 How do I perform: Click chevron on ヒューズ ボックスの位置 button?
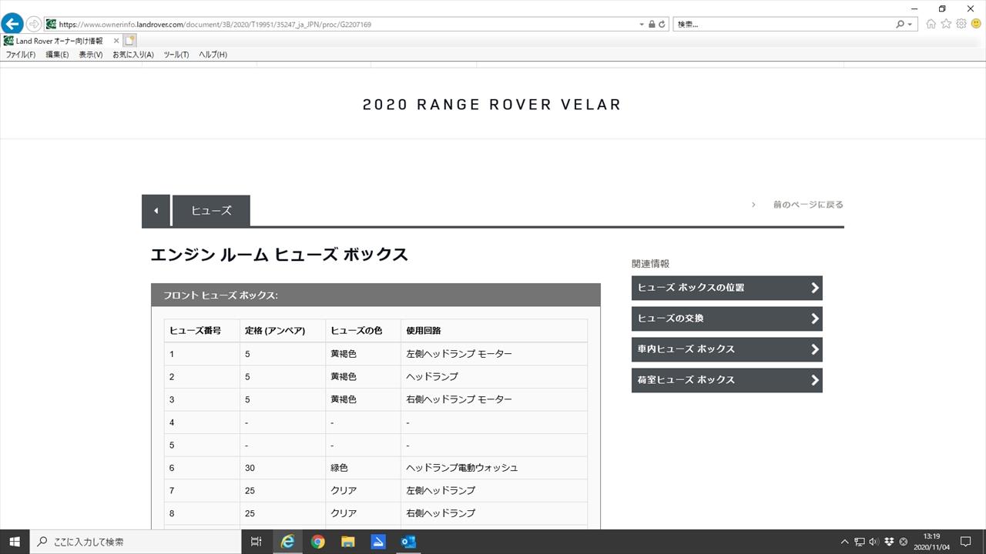[814, 288]
